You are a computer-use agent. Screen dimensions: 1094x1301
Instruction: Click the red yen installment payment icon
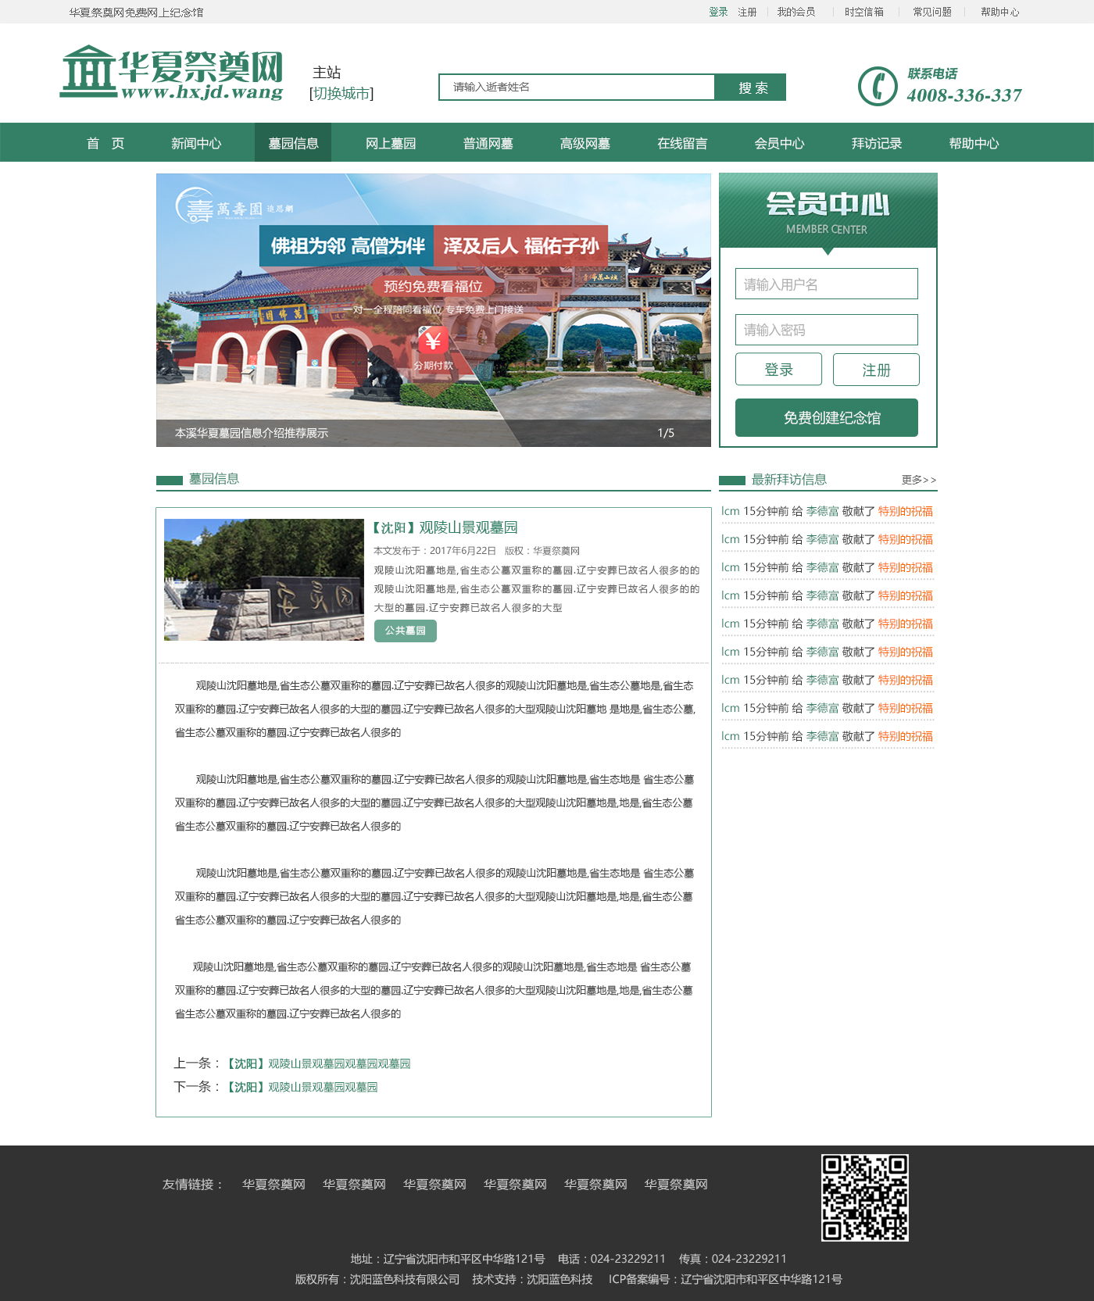click(x=432, y=341)
